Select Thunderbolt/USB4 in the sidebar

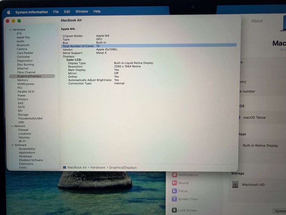(30, 119)
